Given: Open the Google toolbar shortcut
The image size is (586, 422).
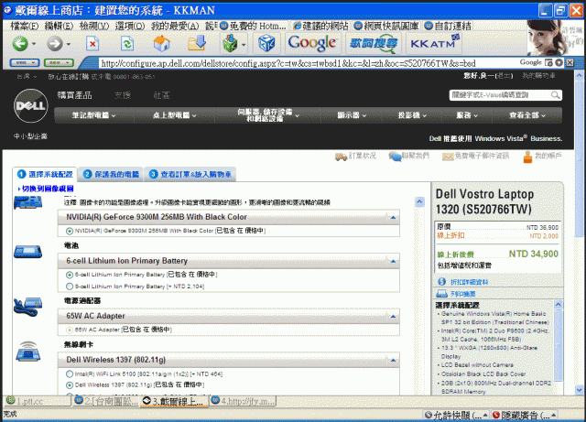Looking at the screenshot, I should 312,43.
